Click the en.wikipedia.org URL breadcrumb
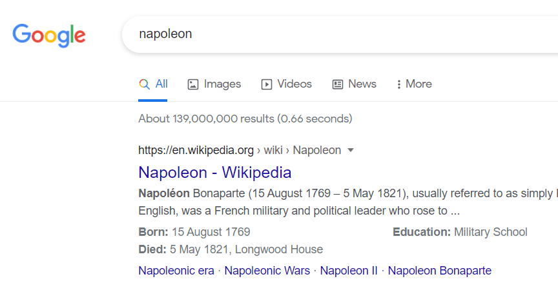The image size is (558, 290). 196,150
